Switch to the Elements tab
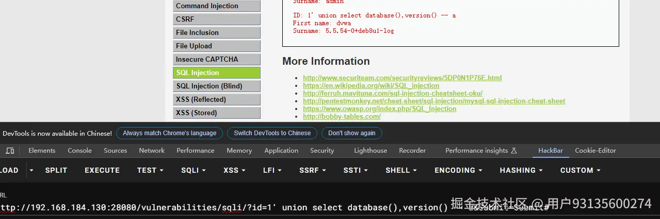This screenshot has width=660, height=219. [42, 151]
